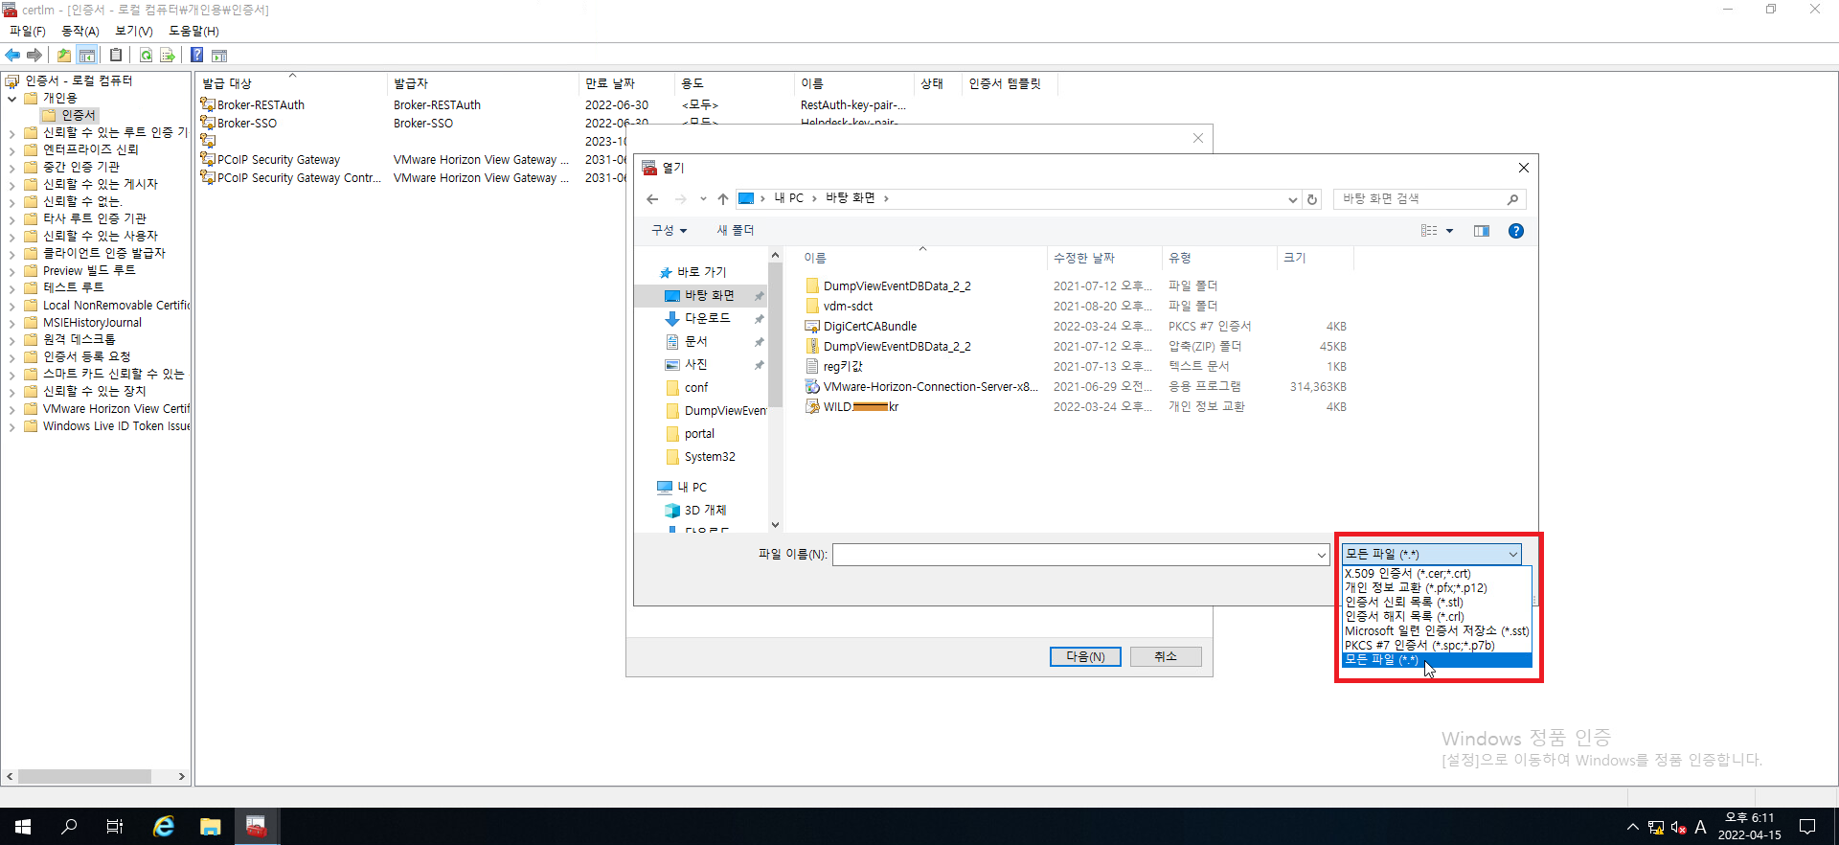Expand the 엔터프라이즈 신리 tree node
Image resolution: width=1839 pixels, height=845 pixels.
pyautogui.click(x=11, y=150)
